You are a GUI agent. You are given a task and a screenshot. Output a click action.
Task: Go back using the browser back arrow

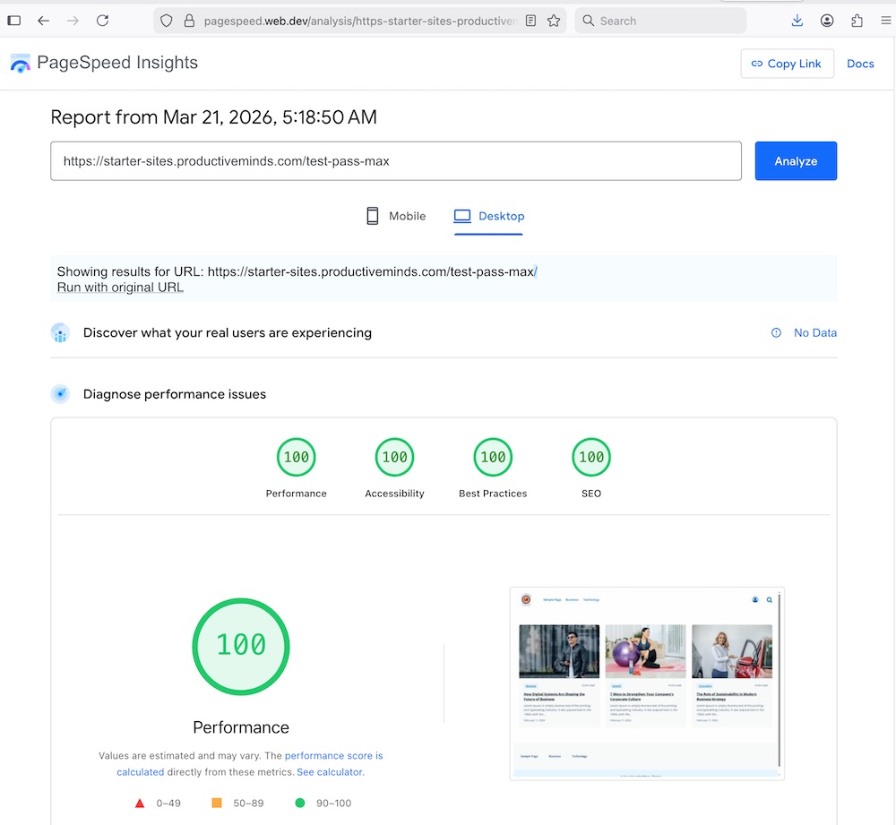(43, 21)
